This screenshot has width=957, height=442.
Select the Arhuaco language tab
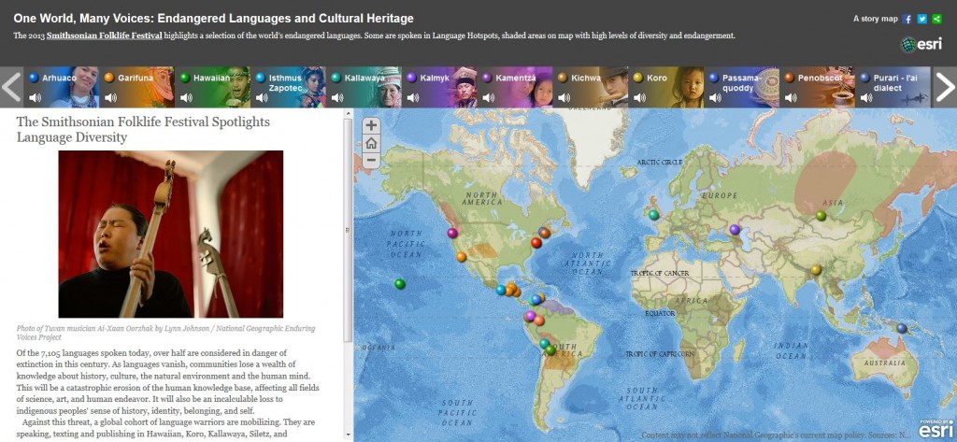[61, 87]
